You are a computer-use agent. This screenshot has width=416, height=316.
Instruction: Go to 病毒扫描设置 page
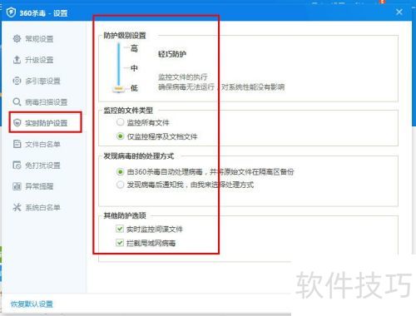coord(47,102)
